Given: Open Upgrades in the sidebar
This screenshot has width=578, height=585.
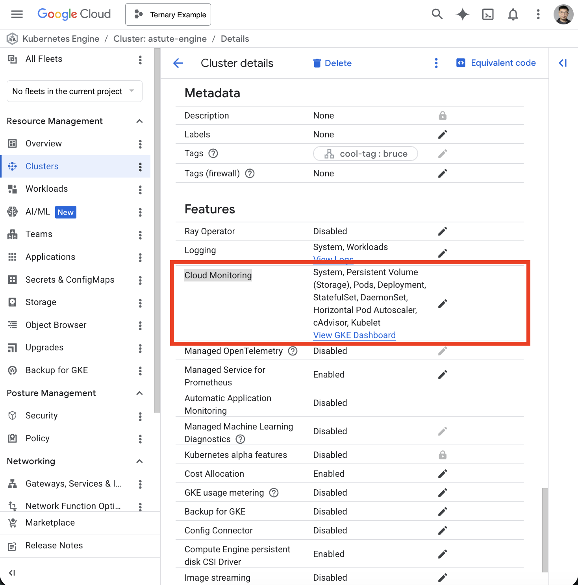Looking at the screenshot, I should tap(44, 348).
